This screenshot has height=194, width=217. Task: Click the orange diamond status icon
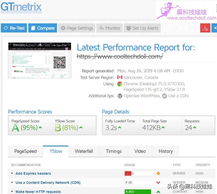158,173
